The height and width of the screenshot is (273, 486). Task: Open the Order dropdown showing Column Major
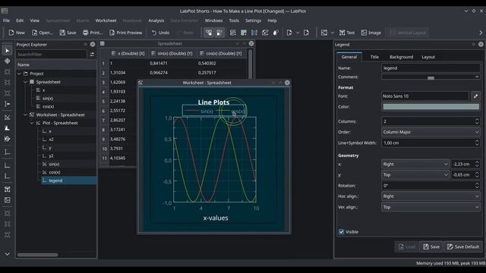(431, 132)
